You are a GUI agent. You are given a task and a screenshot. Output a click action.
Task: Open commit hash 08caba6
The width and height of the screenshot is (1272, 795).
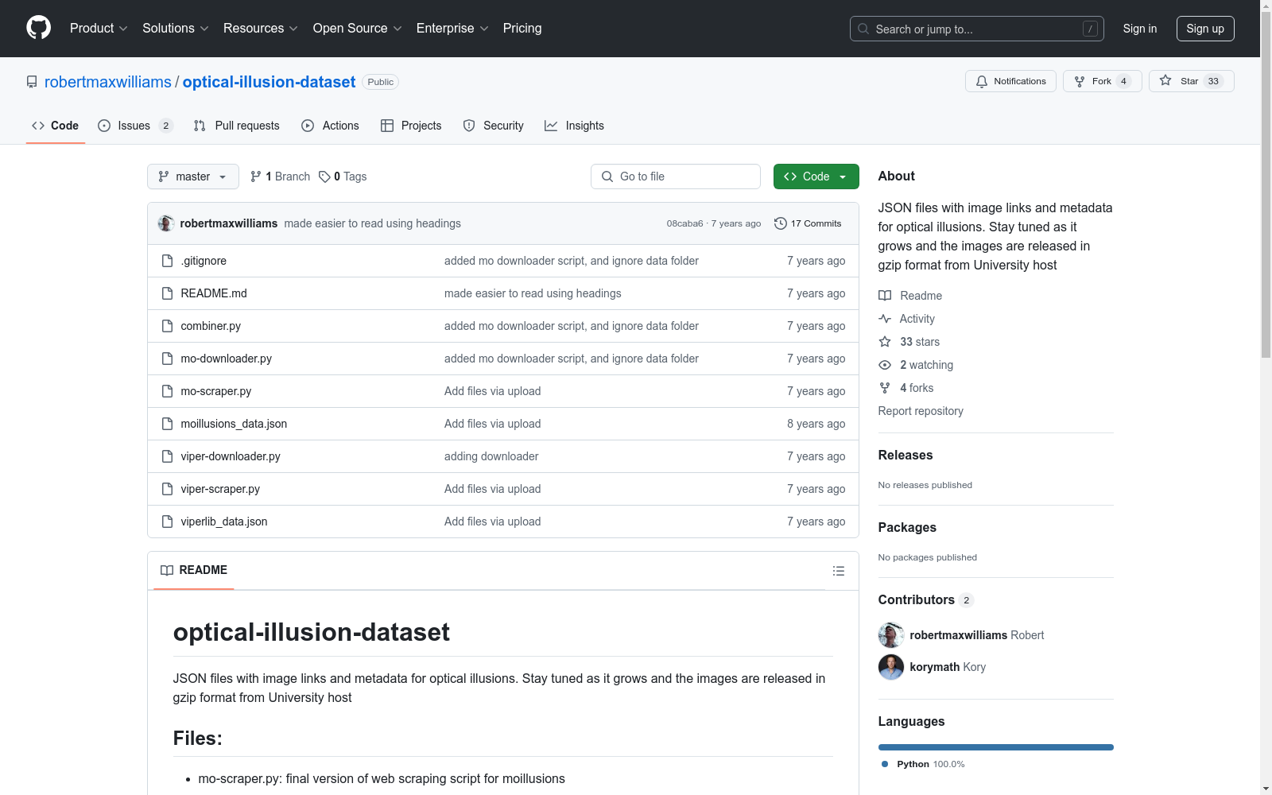coord(684,223)
